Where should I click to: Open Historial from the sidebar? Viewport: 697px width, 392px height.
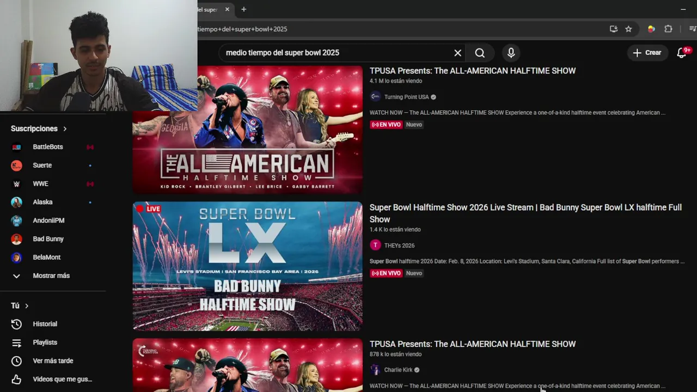[53, 324]
